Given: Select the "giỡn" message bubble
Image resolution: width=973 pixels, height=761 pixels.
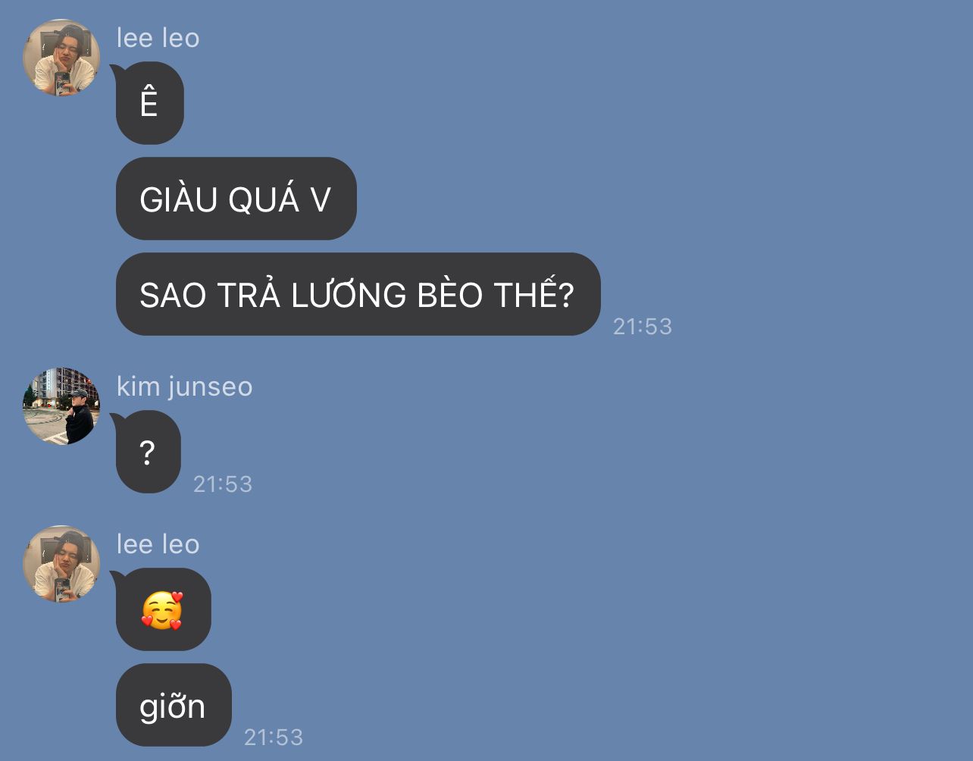Looking at the screenshot, I should [x=174, y=705].
